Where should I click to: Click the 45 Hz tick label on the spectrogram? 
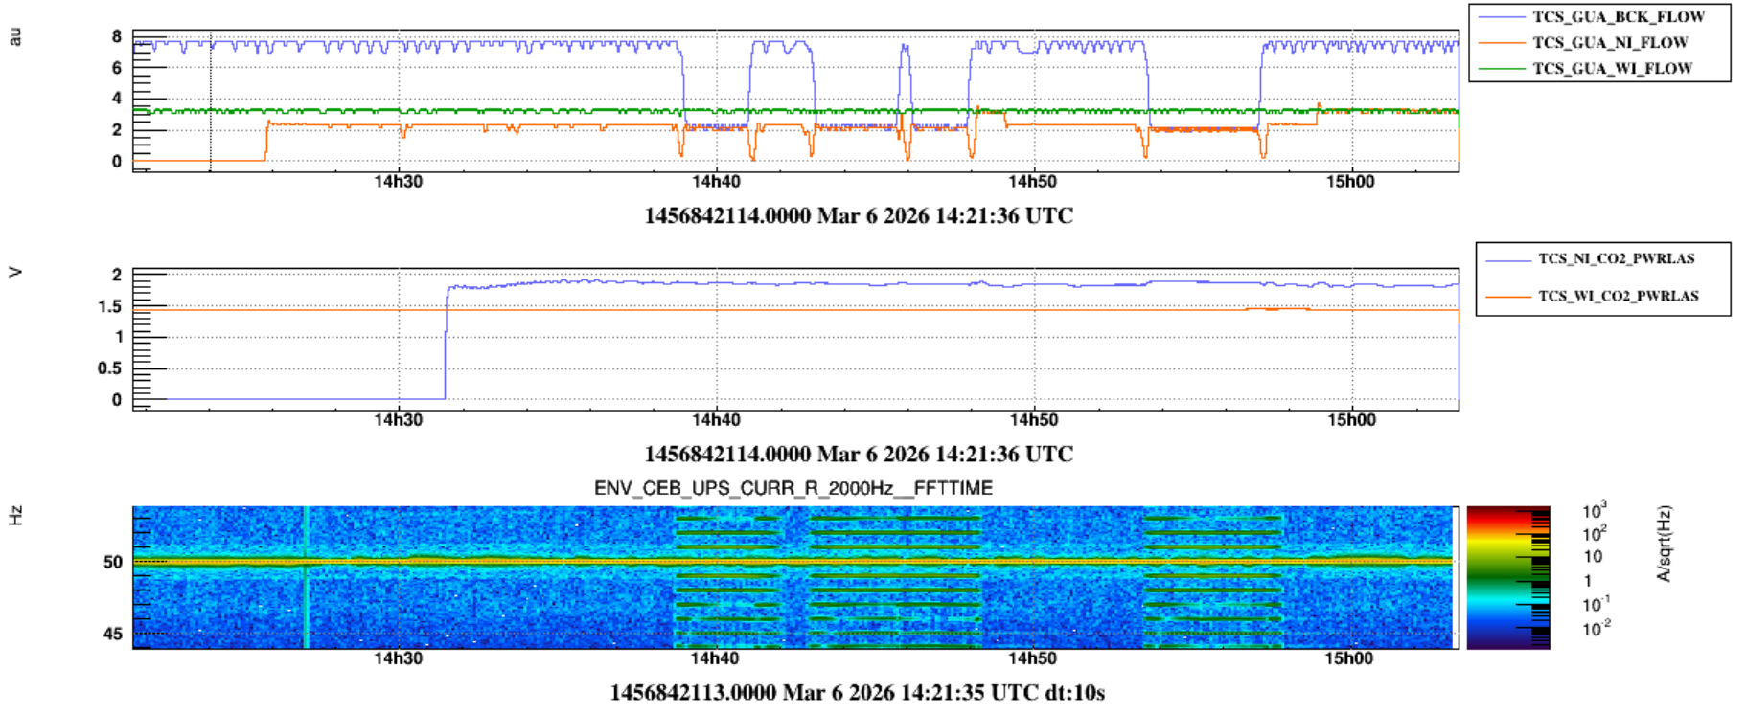(x=113, y=634)
